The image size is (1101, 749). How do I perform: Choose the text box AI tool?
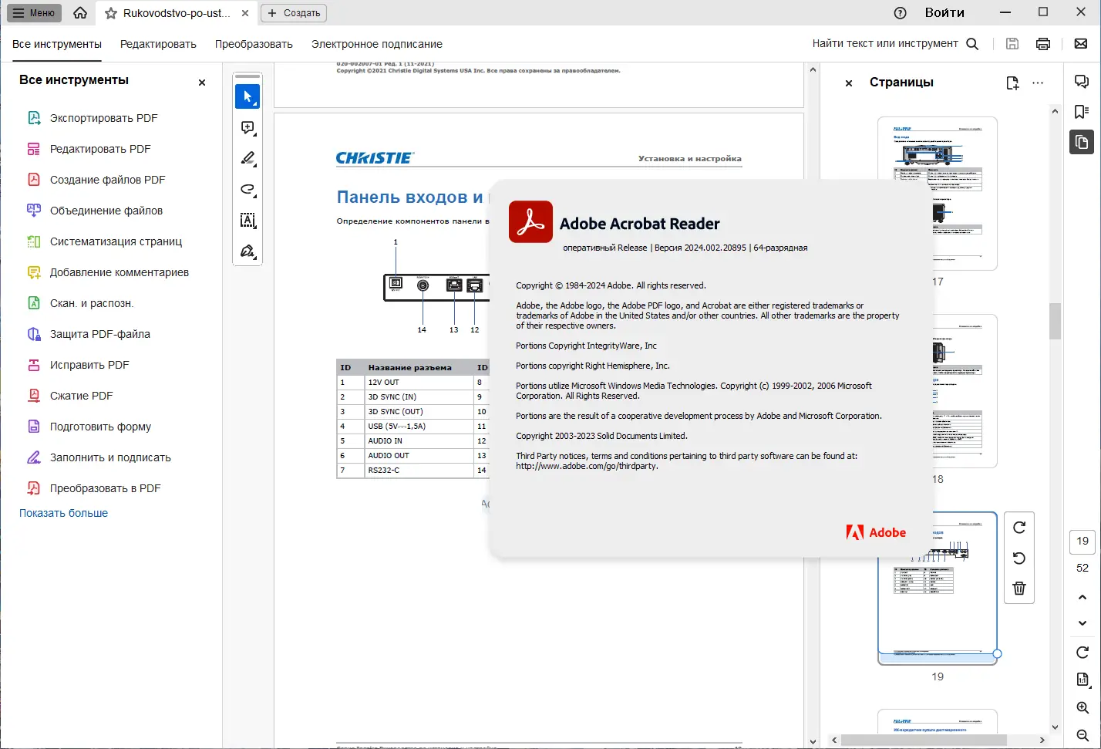pyautogui.click(x=247, y=220)
